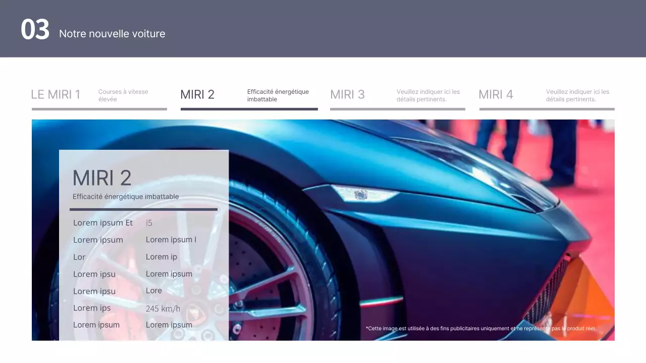This screenshot has width=646, height=363.
Task: Click the Lore value in the specs
Action: (x=154, y=291)
